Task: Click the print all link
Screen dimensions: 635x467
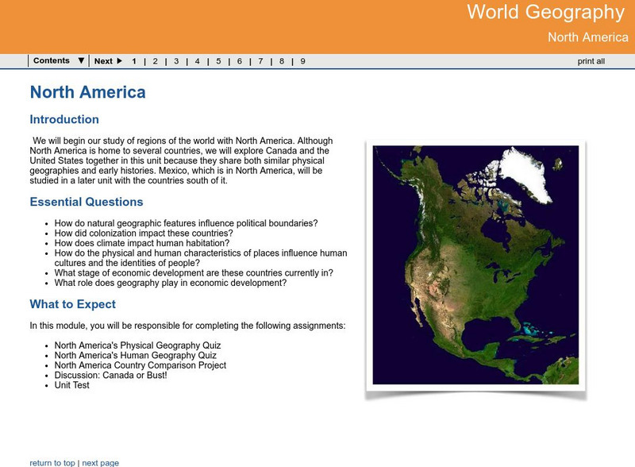Action: [591, 61]
